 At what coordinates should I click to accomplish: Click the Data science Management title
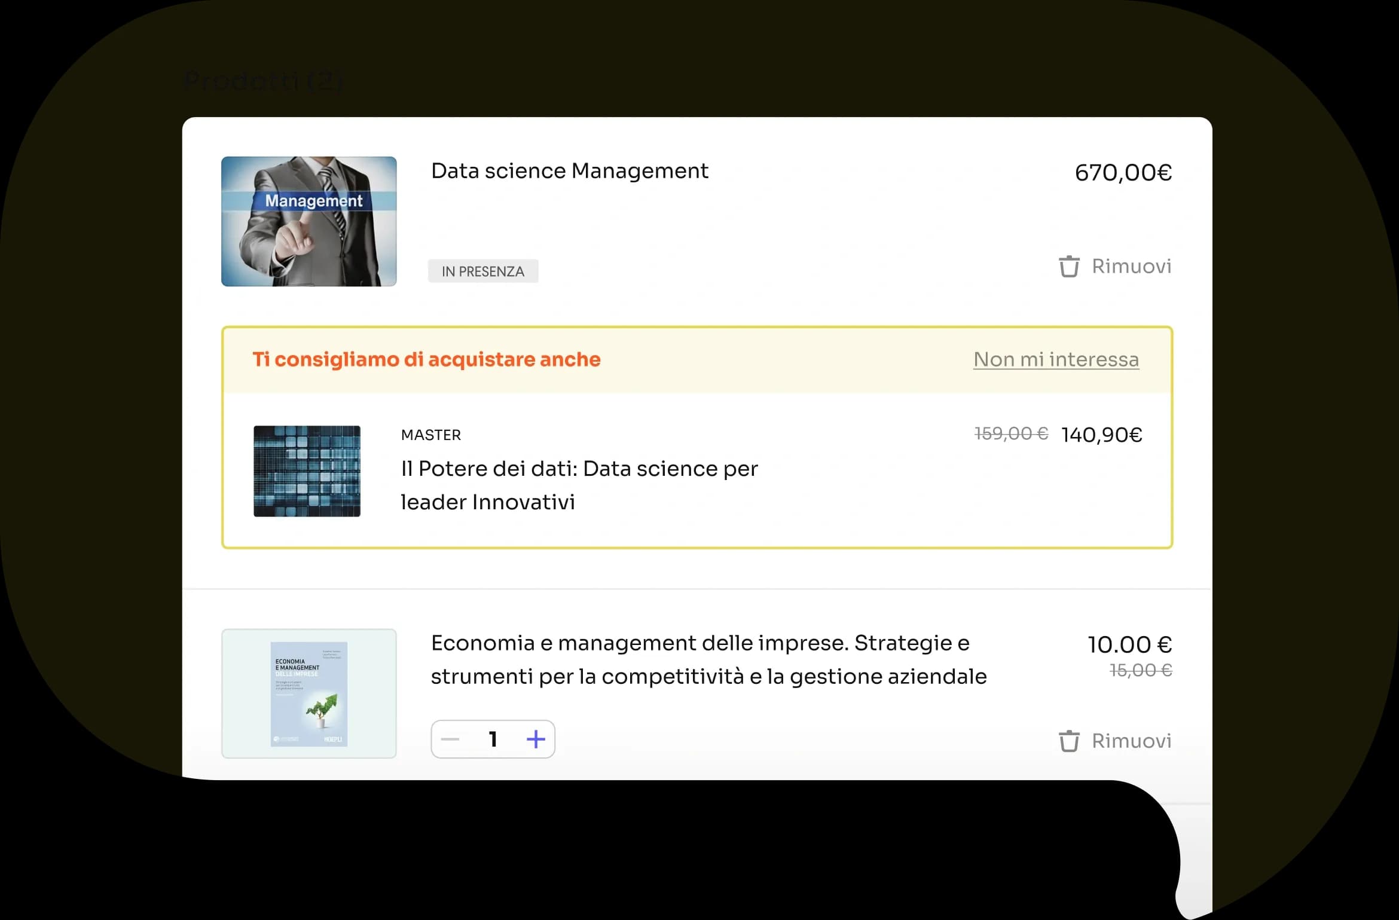[x=569, y=171]
